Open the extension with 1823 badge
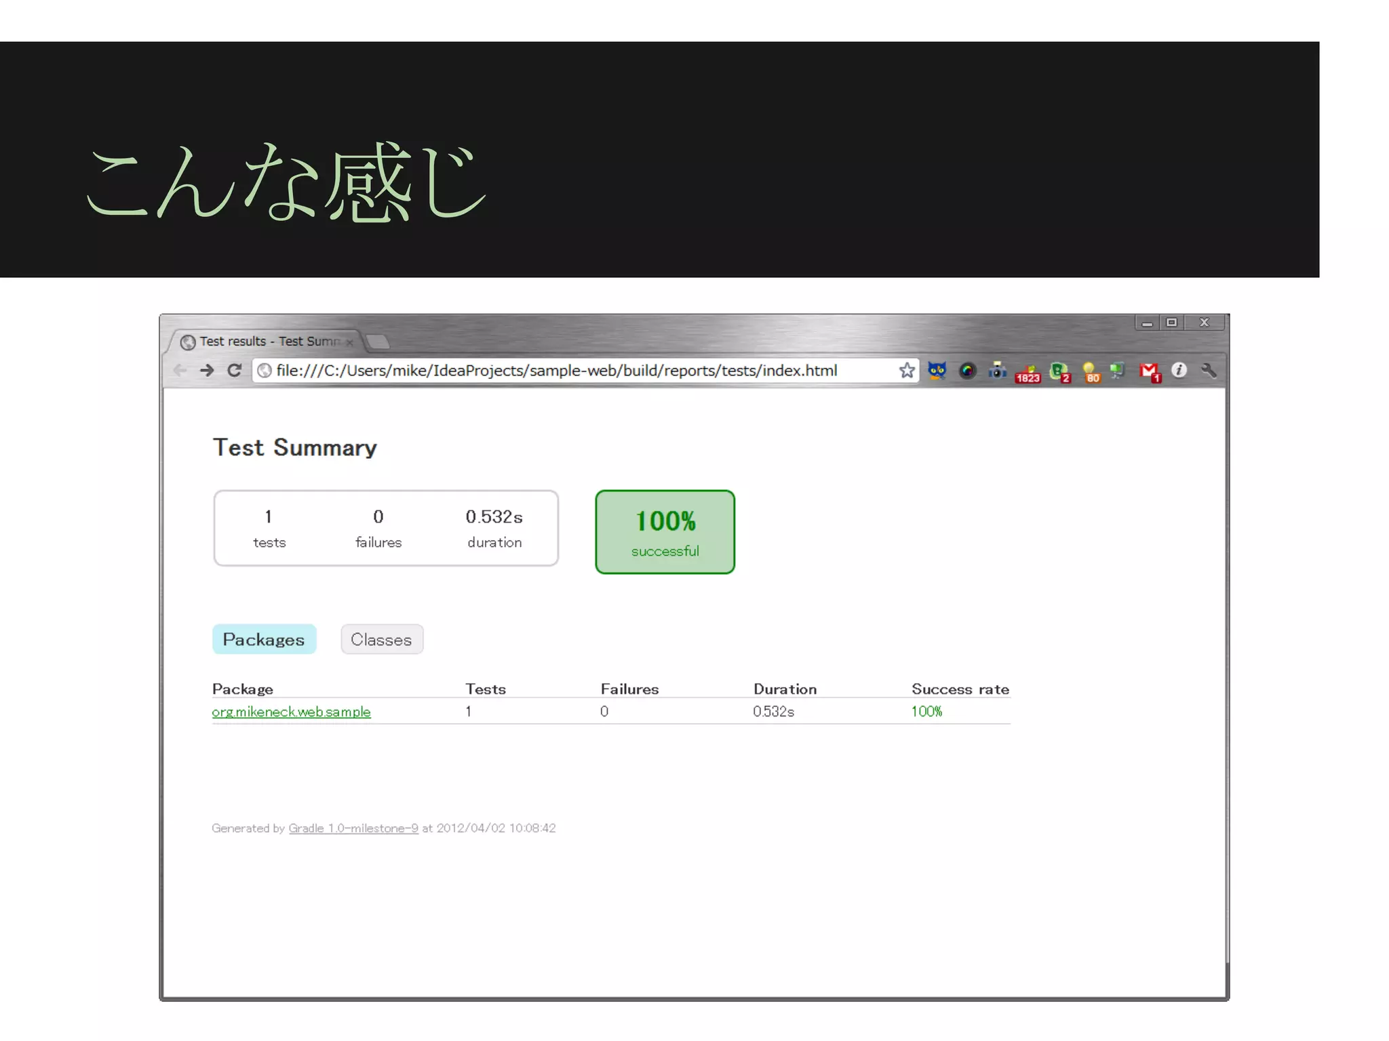Image resolution: width=1389 pixels, height=1041 pixels. tap(1028, 373)
